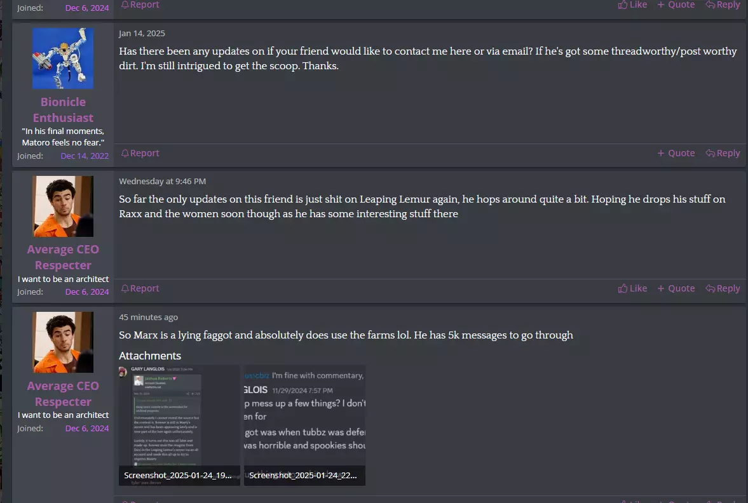Open the Screenshot_2025-01-24_19 attachment
The height and width of the screenshot is (503, 748).
point(179,426)
